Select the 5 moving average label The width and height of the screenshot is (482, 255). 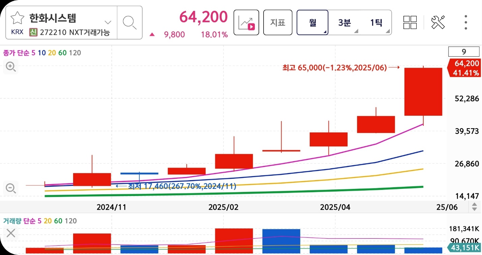(33, 53)
